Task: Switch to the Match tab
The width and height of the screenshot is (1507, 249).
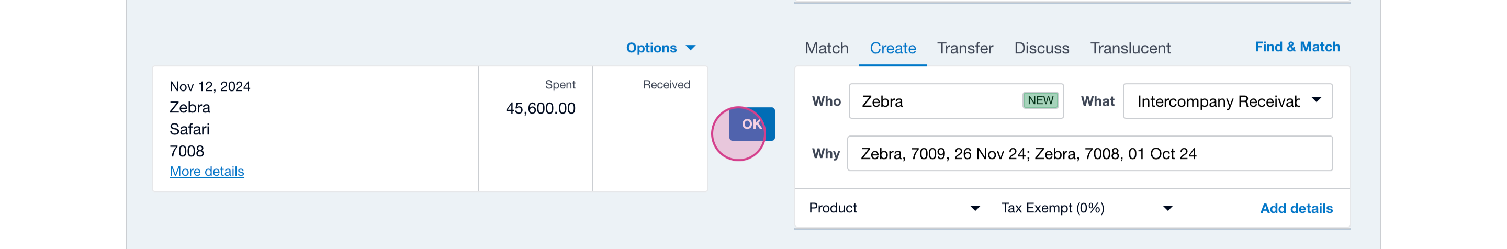Action: (826, 48)
